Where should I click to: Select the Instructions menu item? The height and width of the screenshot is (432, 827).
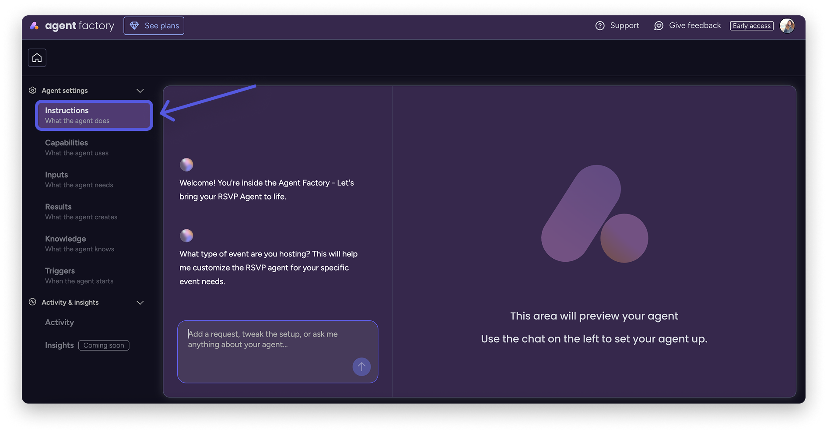click(x=94, y=116)
